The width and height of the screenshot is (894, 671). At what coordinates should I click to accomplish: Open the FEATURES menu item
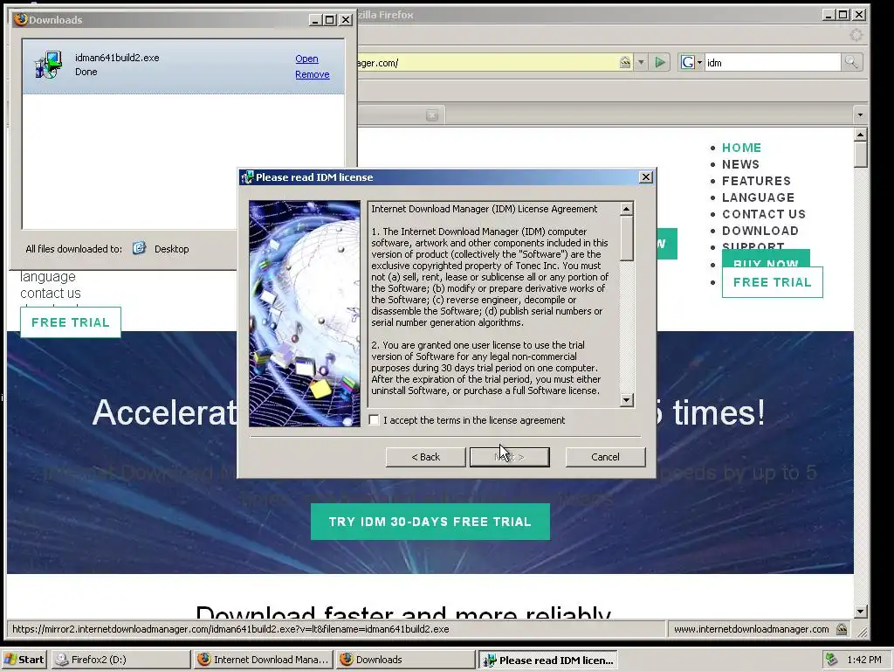757,181
